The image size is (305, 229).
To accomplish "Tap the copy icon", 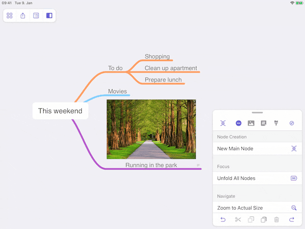I will (251, 219).
